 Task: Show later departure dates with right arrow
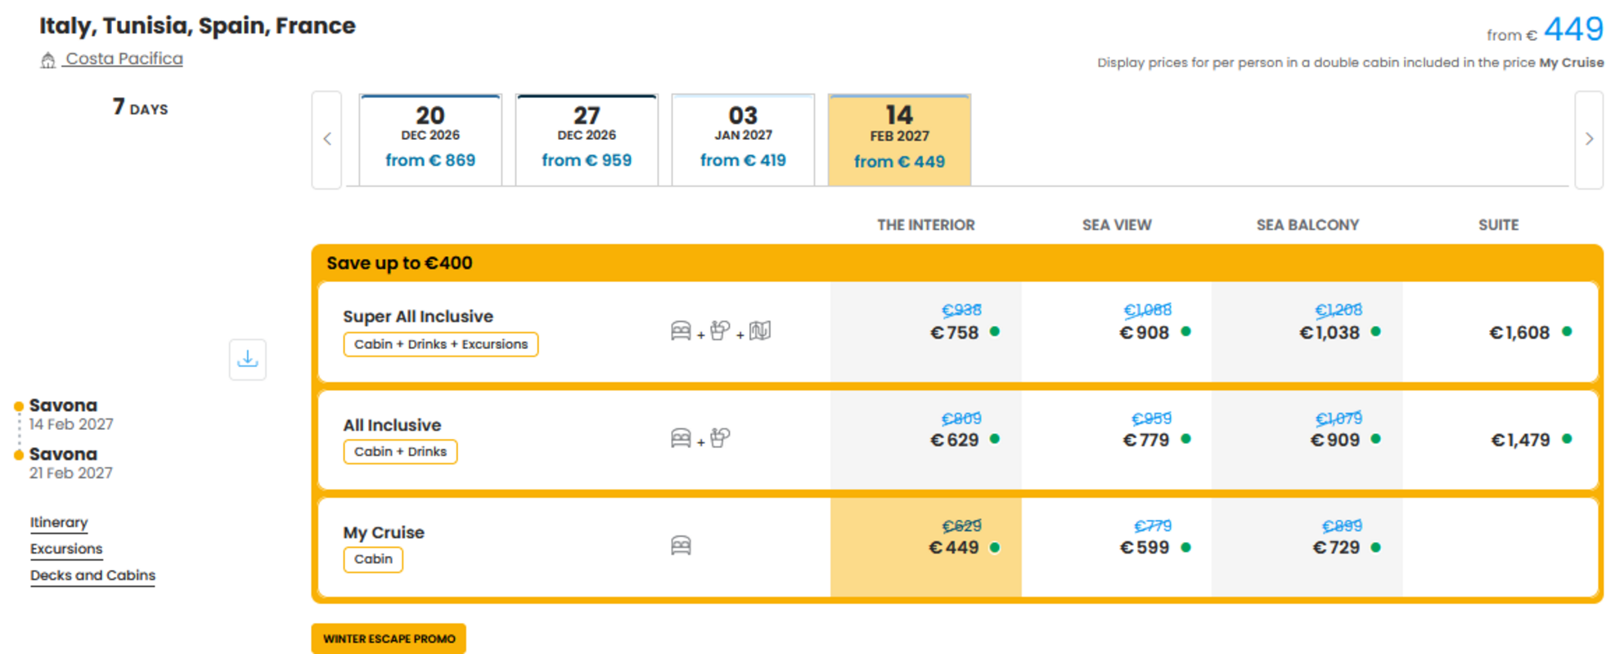pos(1589,140)
